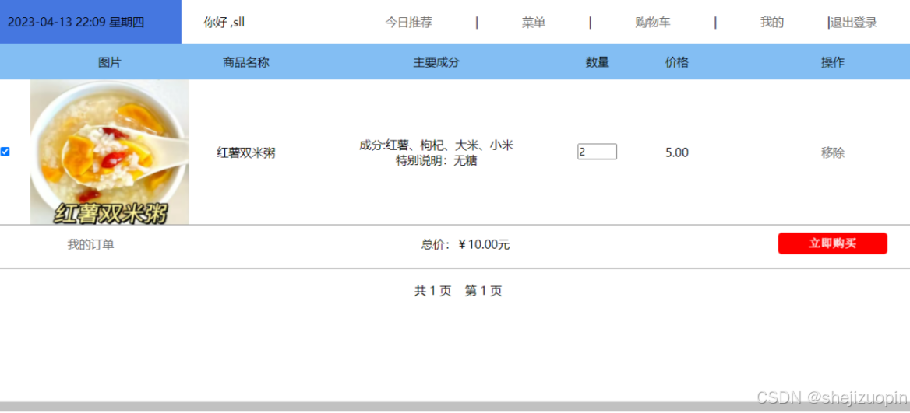Click the date 2023-04-13 22:09 星期四
Image resolution: width=910 pixels, height=413 pixels.
(x=76, y=23)
